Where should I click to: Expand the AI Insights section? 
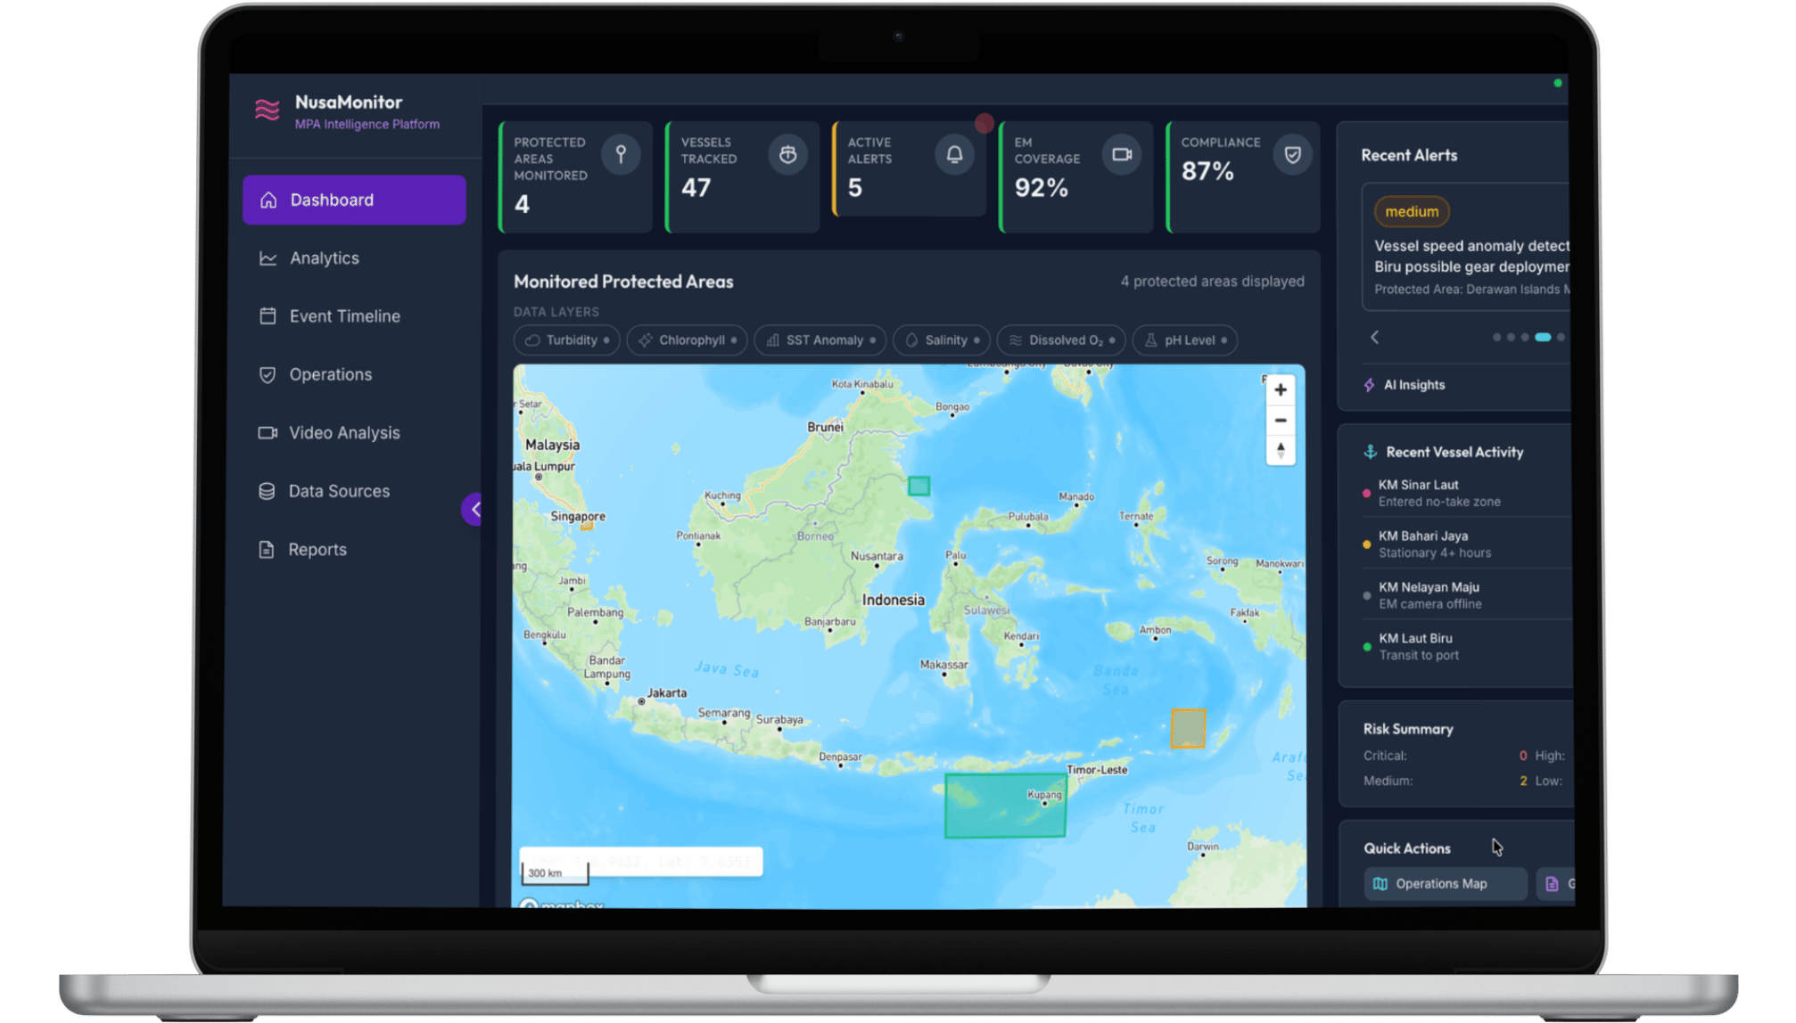click(1413, 384)
